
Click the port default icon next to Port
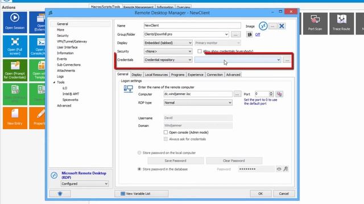279,94
